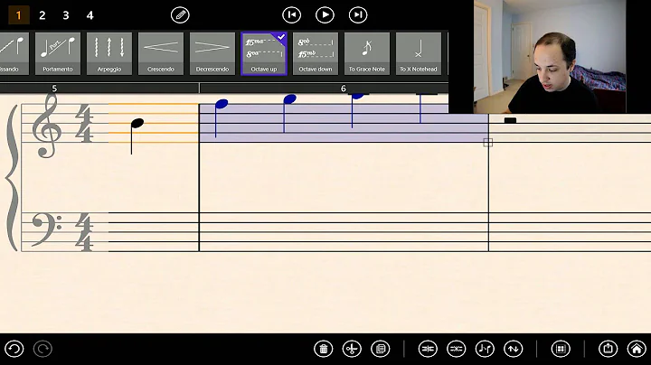This screenshot has height=365, width=651.
Task: Apply Octave down to the selection
Action: click(x=316, y=54)
